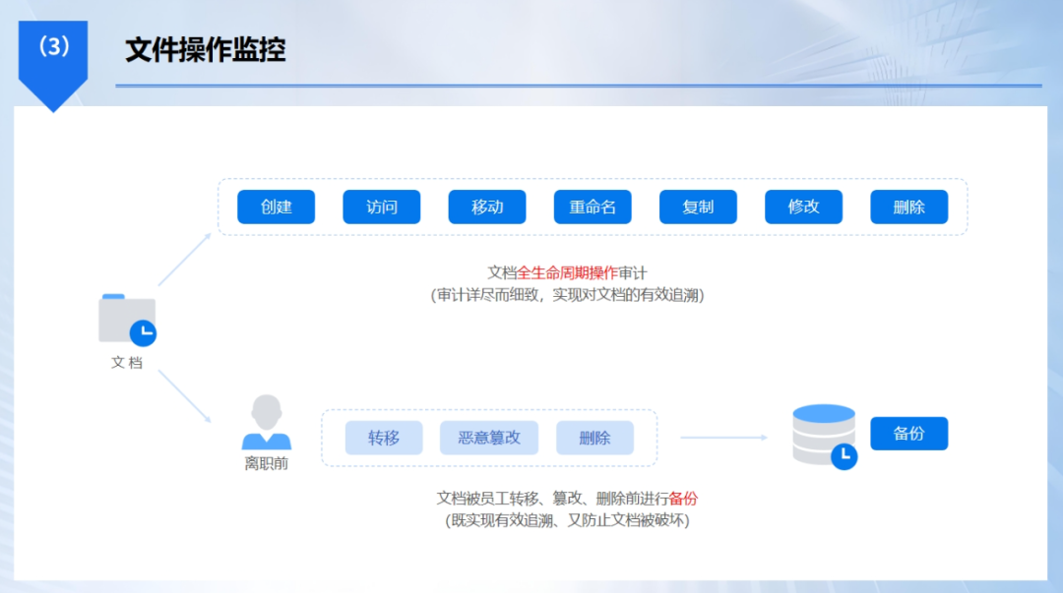This screenshot has height=593, width=1063.
Task: Enable the 恶意篡改 monitoring chip
Action: (x=489, y=438)
